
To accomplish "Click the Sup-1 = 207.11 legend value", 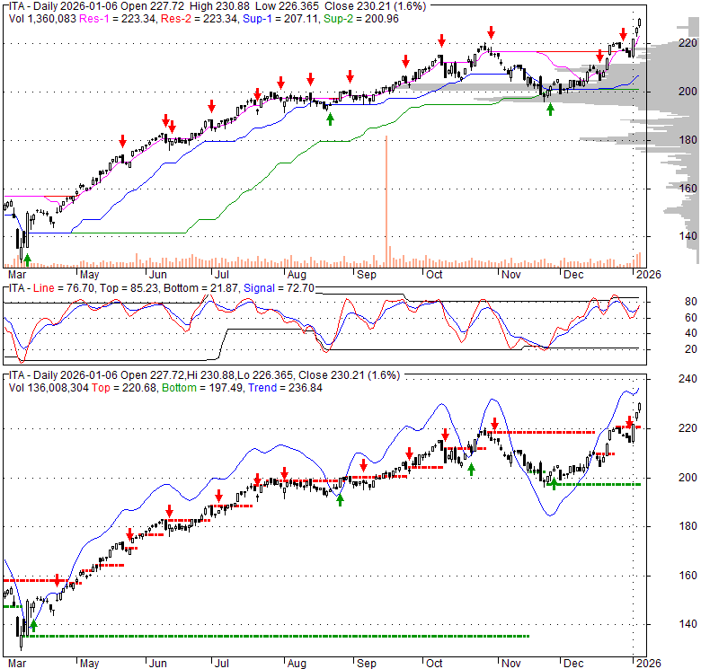I will 280,19.
